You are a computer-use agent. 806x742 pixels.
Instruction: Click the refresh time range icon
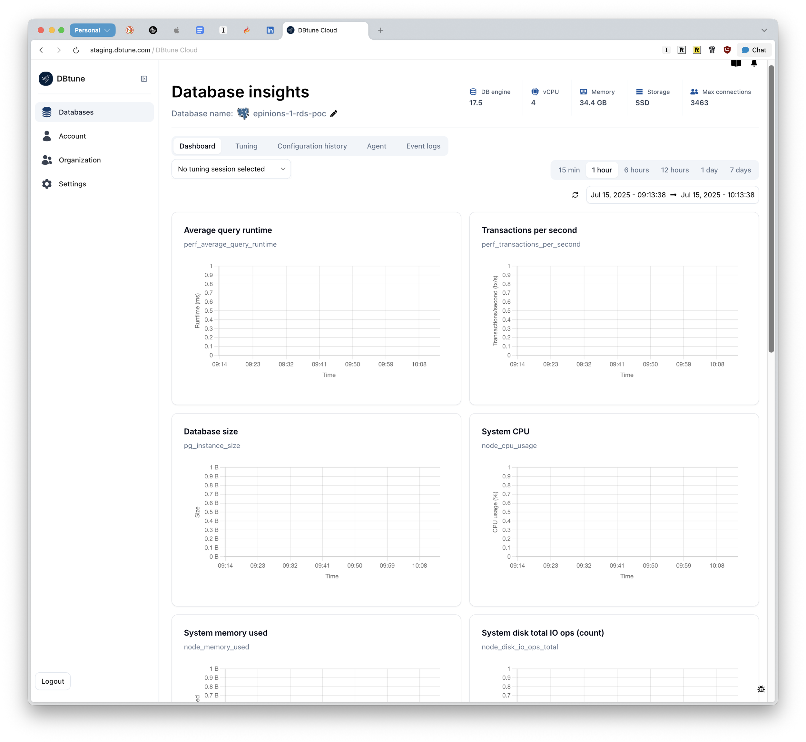pyautogui.click(x=575, y=195)
